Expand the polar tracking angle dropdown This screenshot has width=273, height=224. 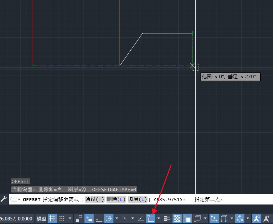[117, 218]
